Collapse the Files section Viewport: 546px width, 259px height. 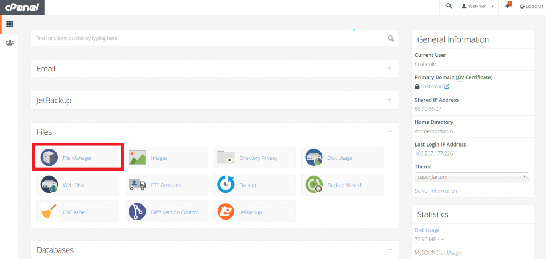coord(389,132)
